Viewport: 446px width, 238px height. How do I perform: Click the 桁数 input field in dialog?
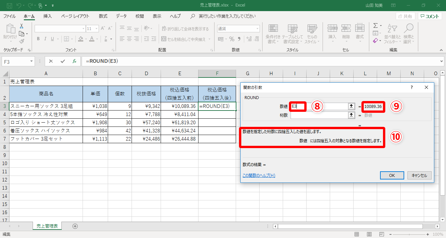pyautogui.click(x=320, y=115)
